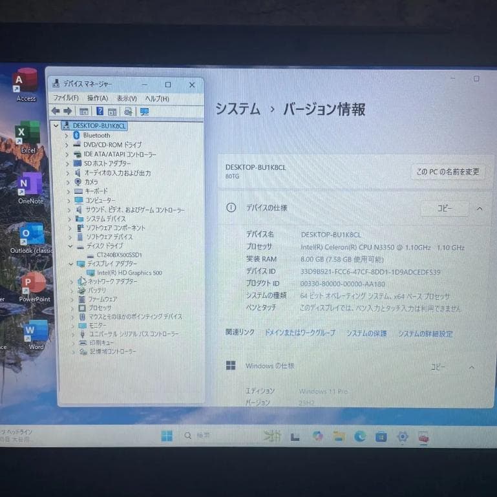
Task: Click the blue Help question-mark toolbar icon
Action: coord(100,111)
